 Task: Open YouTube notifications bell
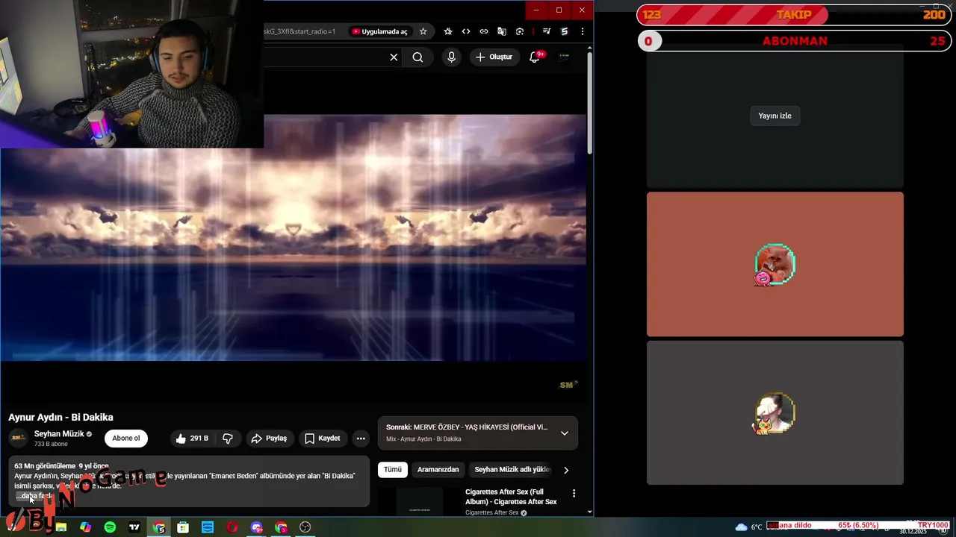point(535,57)
